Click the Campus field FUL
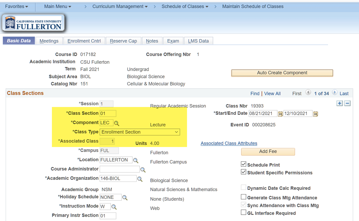The image size is (359, 221). 109,151
